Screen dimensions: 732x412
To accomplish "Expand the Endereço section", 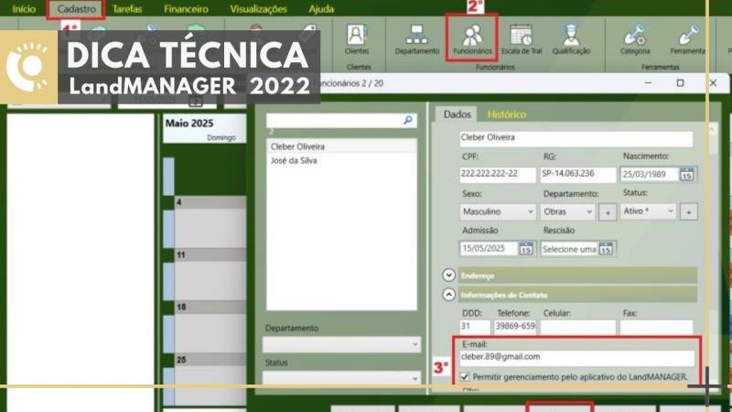I will coord(448,276).
